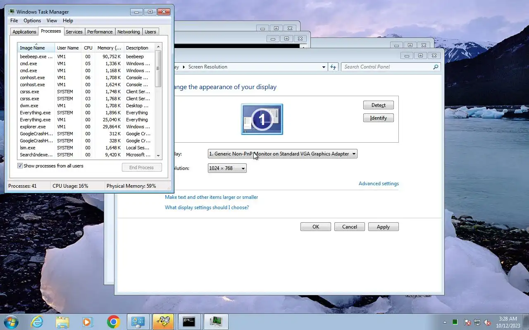Open the clock showing 3:28 AM
The width and height of the screenshot is (529, 330).
508,322
